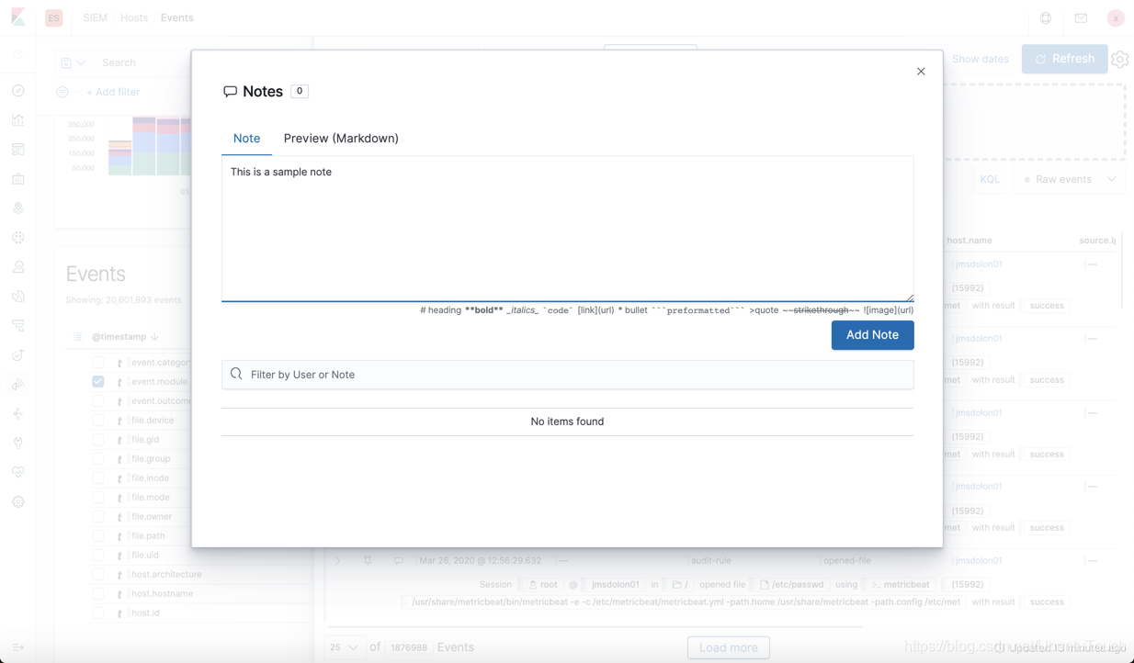This screenshot has height=663, width=1134.
Task: Click the Filter by User or Note field
Action: [x=567, y=375]
